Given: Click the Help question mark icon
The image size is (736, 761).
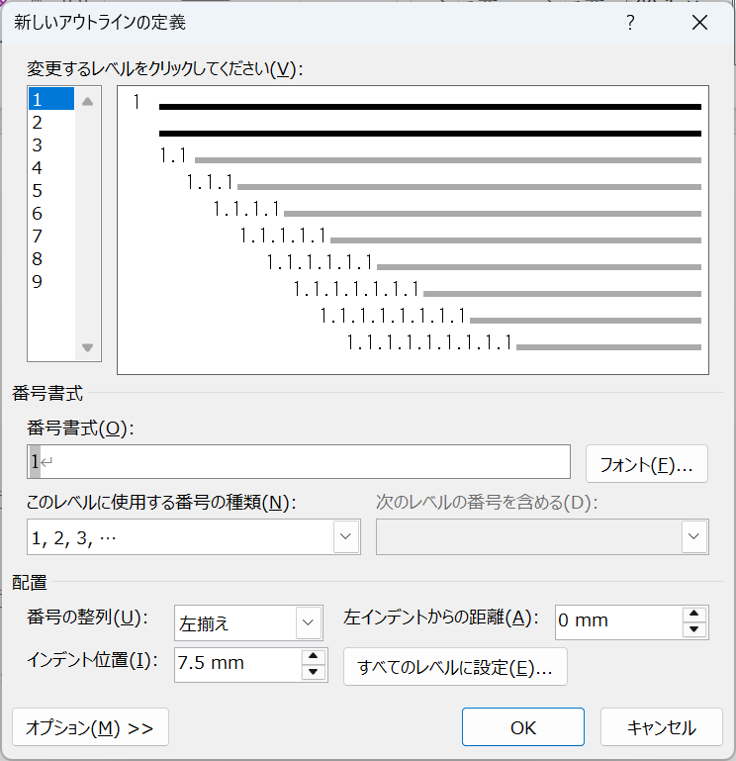Looking at the screenshot, I should [x=630, y=23].
